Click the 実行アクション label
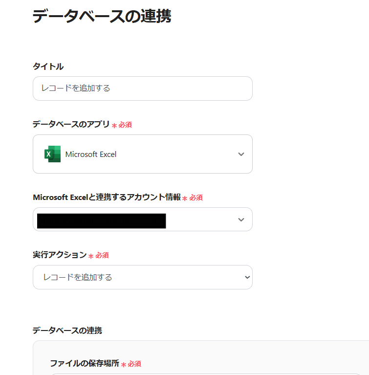Screen dimensions: 369x375 pos(59,255)
